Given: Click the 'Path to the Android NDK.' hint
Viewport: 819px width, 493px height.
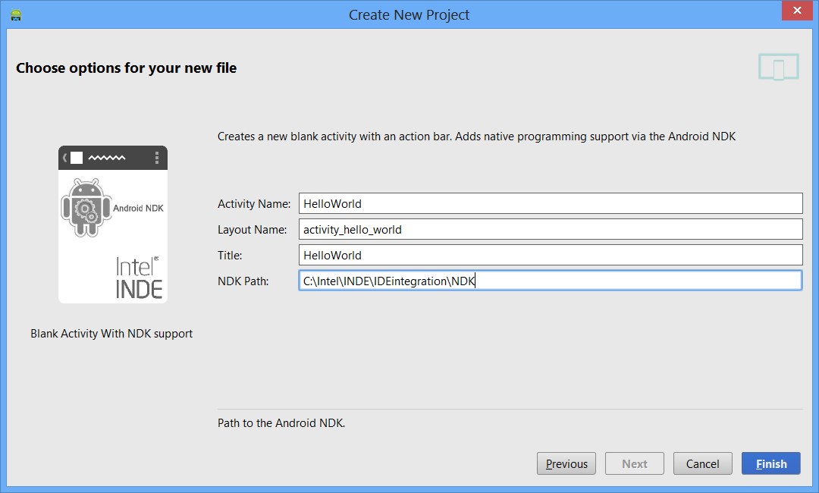Looking at the screenshot, I should [281, 423].
